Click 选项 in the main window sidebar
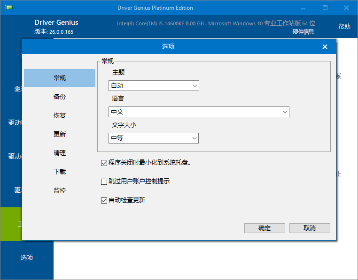Image resolution: width=358 pixels, height=280 pixels. point(27,257)
